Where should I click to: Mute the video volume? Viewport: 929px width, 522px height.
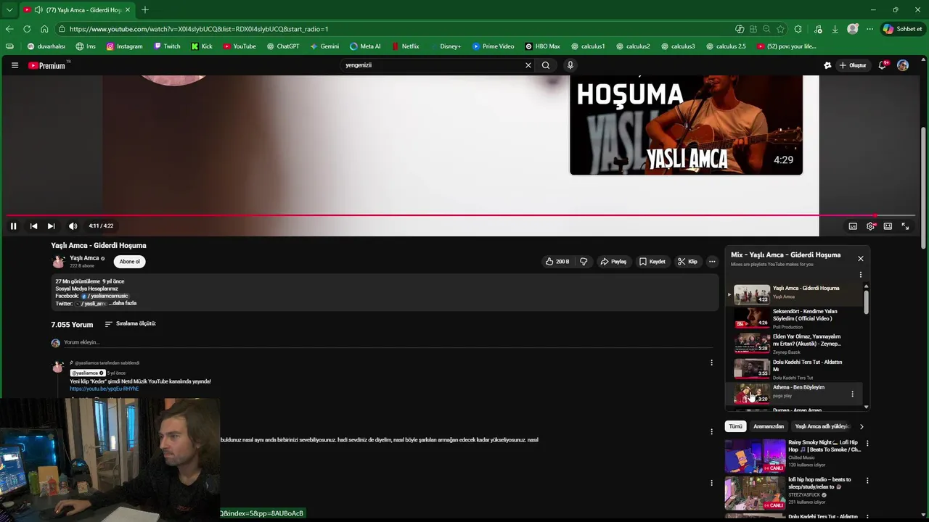(x=73, y=226)
